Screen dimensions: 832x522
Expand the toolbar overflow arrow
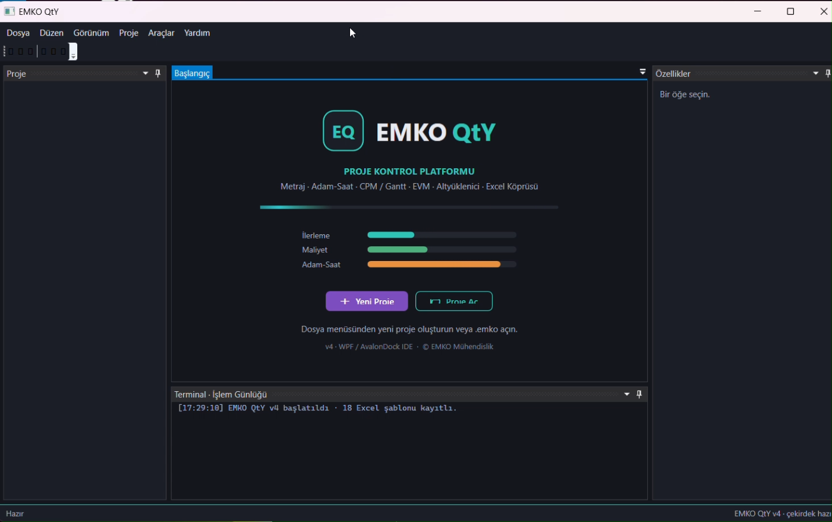coord(73,52)
